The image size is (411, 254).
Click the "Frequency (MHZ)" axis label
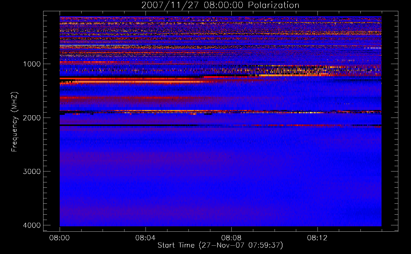click(15, 122)
